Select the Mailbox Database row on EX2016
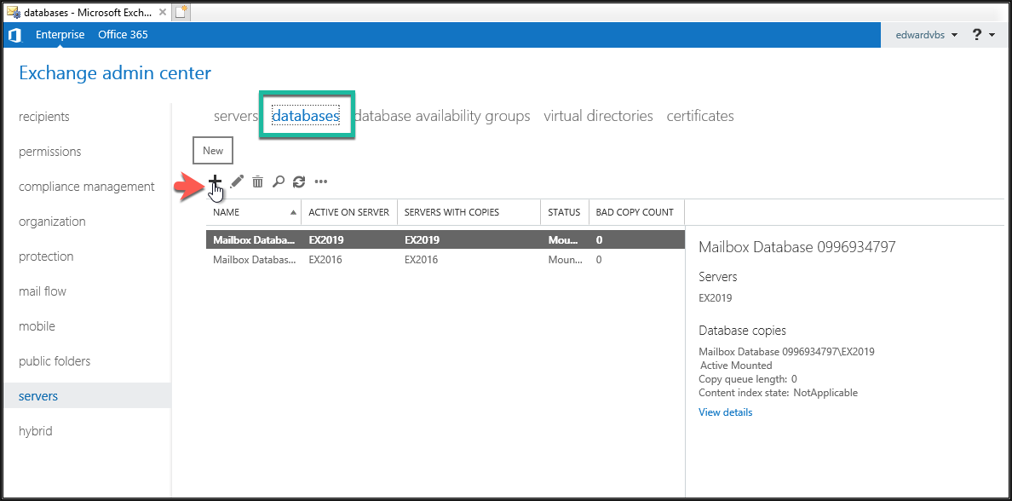 click(x=446, y=260)
